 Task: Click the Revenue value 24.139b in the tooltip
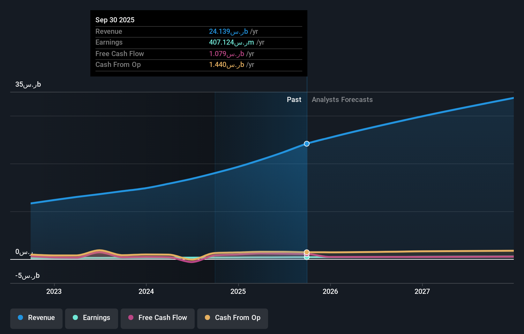click(228, 31)
